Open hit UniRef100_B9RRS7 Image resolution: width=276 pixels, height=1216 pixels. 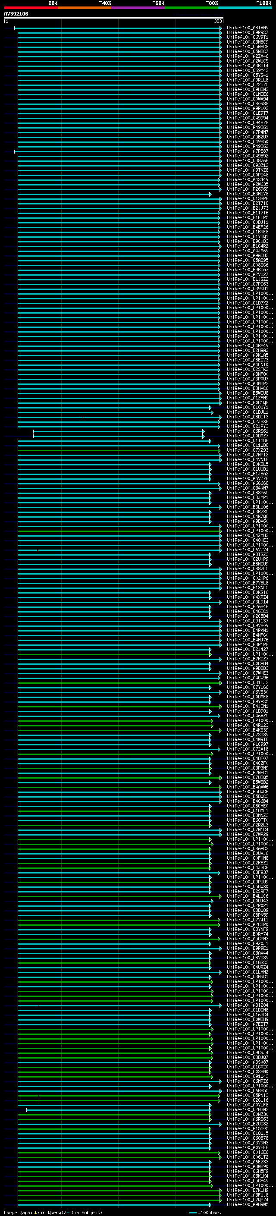tap(247, 33)
